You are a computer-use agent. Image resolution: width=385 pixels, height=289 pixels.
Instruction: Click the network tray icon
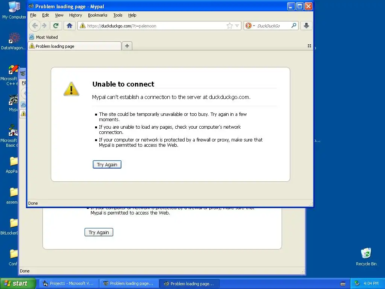[357, 284]
